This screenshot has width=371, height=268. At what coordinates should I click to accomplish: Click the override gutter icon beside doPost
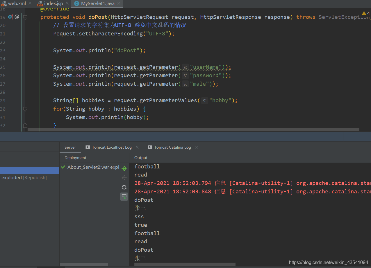click(x=11, y=17)
